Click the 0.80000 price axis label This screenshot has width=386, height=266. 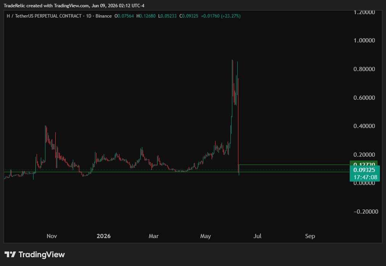coord(364,69)
